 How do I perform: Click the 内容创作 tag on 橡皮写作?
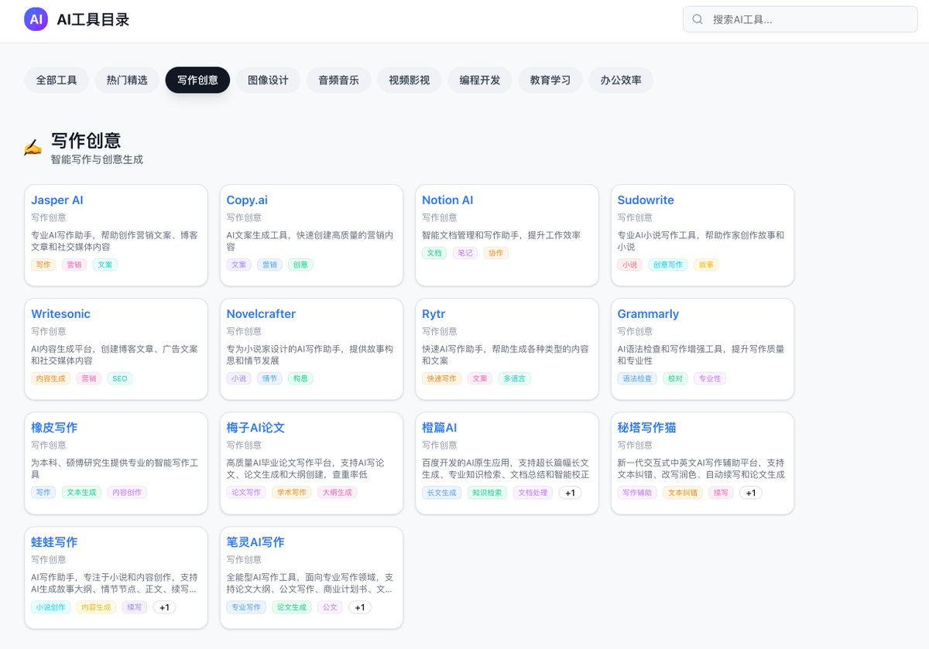click(127, 493)
